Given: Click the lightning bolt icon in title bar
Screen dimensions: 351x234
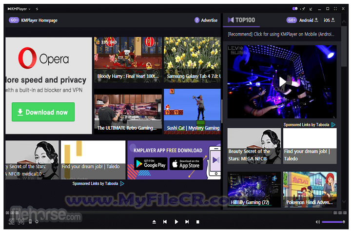Looking at the screenshot, I should (37, 9).
